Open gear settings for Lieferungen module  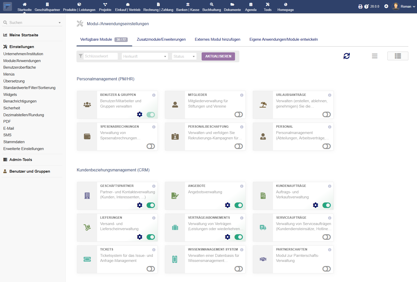coord(140,237)
